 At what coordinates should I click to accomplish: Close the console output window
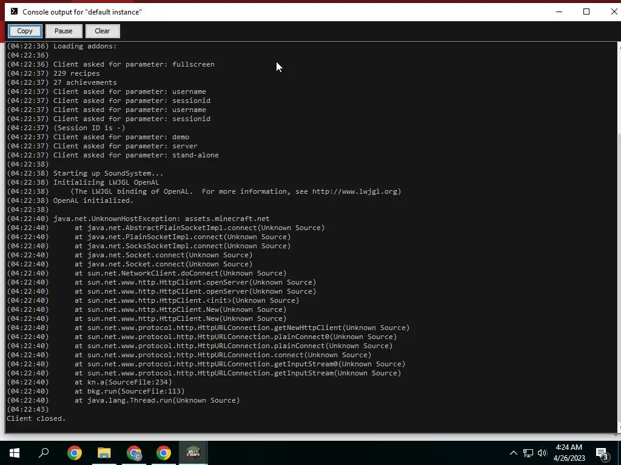point(614,12)
